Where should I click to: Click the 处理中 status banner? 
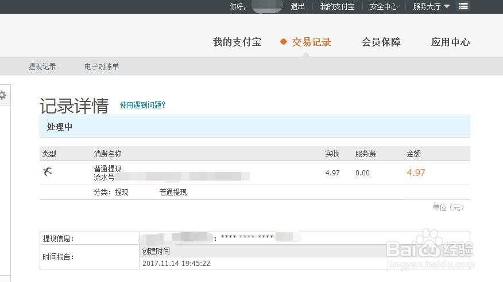tap(255, 126)
